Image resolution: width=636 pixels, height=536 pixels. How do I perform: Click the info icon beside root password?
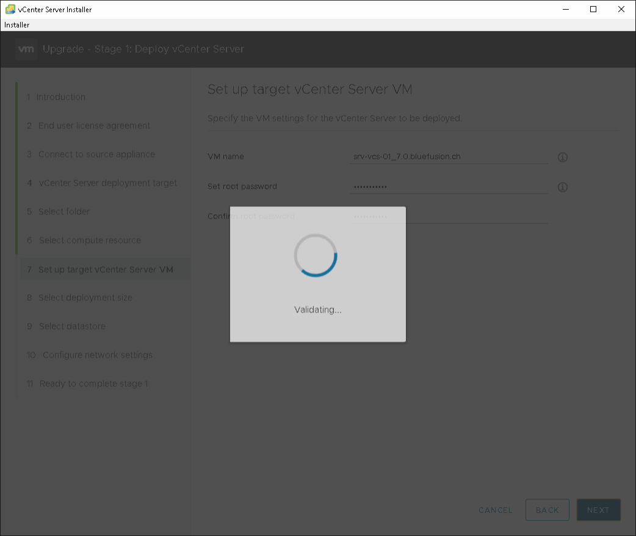pos(563,187)
